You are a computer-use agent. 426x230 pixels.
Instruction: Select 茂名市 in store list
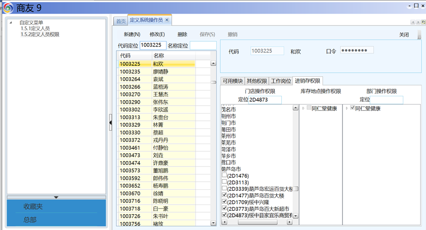229,110
